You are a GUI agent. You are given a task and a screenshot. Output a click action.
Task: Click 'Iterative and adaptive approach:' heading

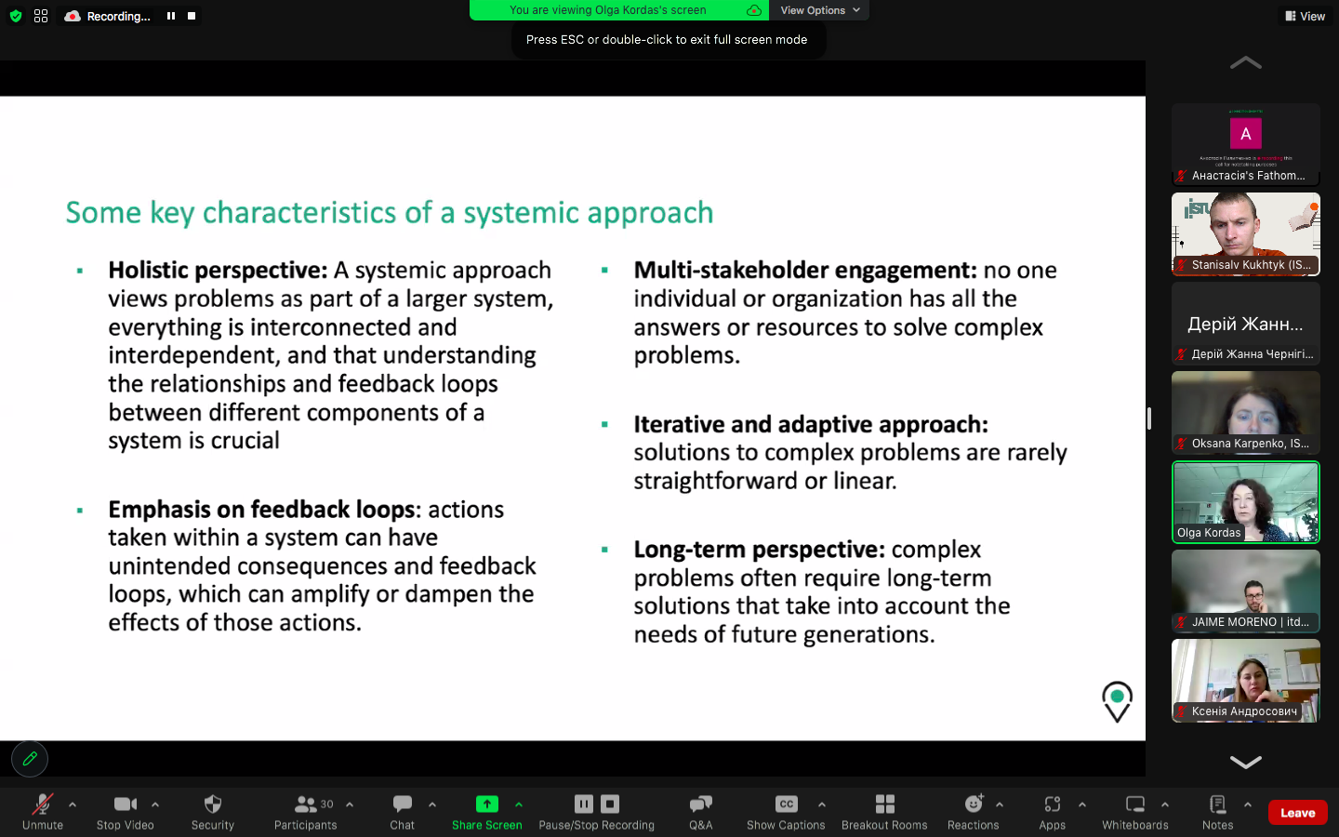click(x=811, y=425)
